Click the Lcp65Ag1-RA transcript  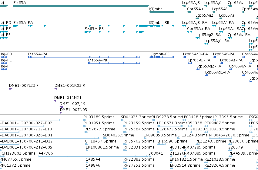pyautogui.click(x=206, y=44)
